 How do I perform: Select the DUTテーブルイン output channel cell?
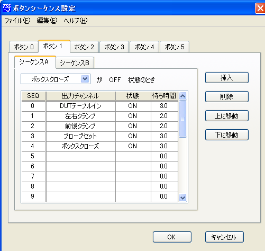pyautogui.click(x=80, y=106)
